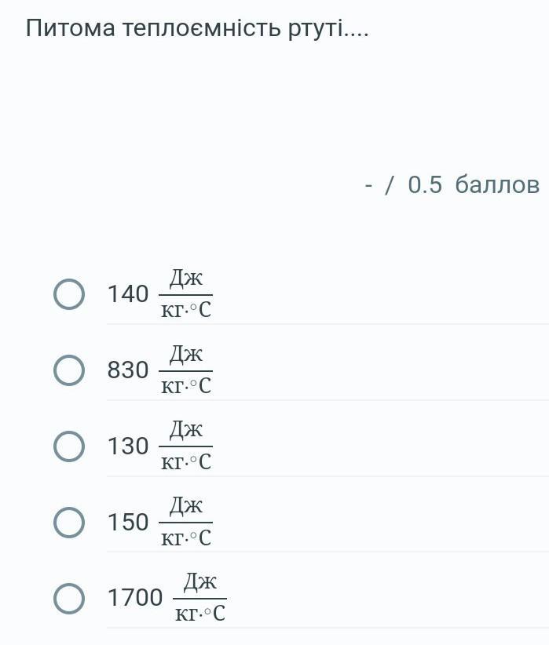
Task: Click the number 1700 answer label
Action: [x=135, y=598]
